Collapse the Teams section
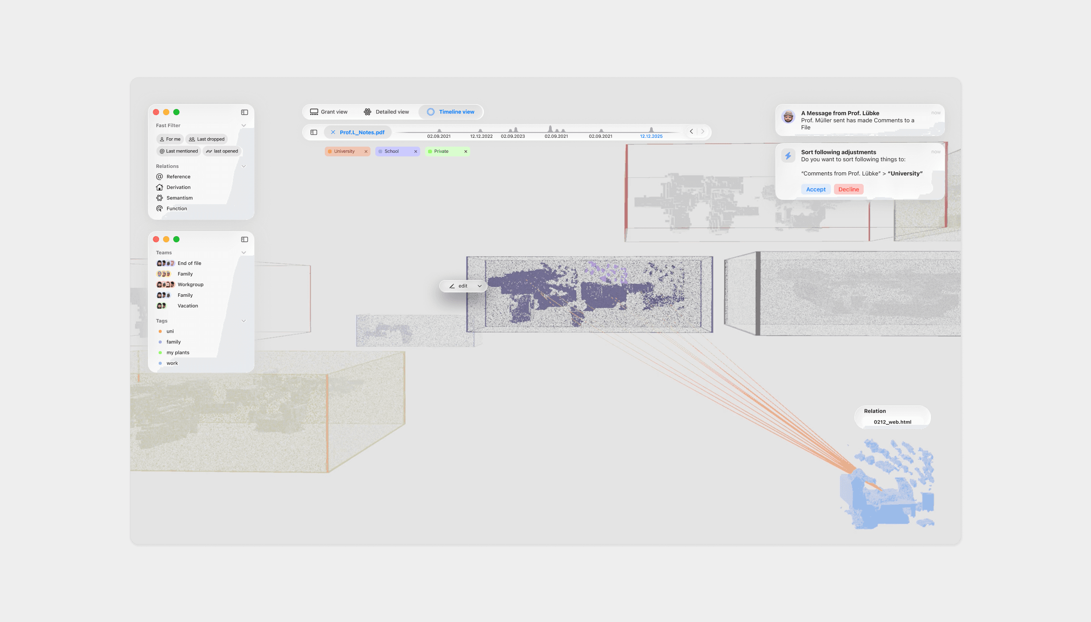The width and height of the screenshot is (1091, 622). pyautogui.click(x=244, y=253)
